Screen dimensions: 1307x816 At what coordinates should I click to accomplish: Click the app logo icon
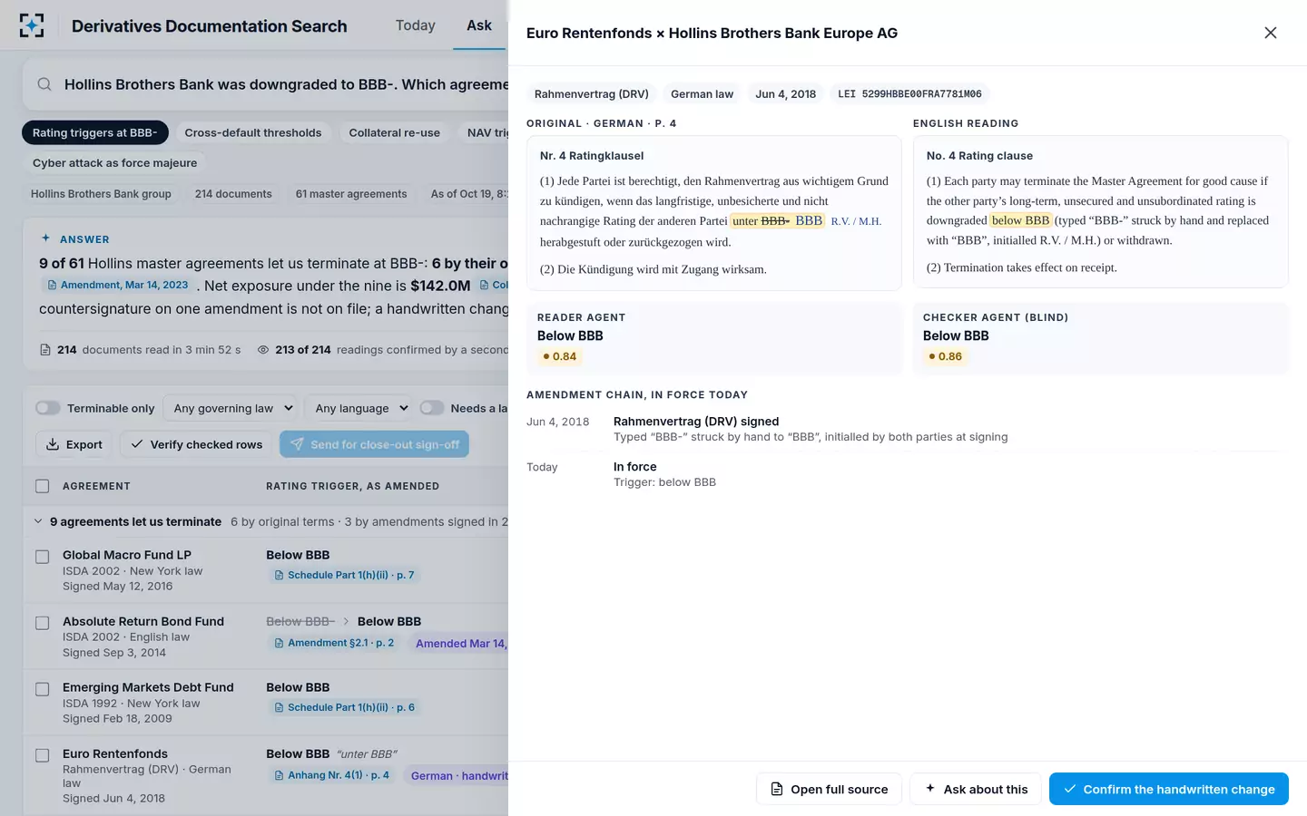(32, 25)
